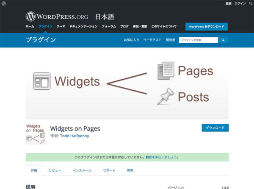Open the admin bar search magnifier icon

(251, 3)
